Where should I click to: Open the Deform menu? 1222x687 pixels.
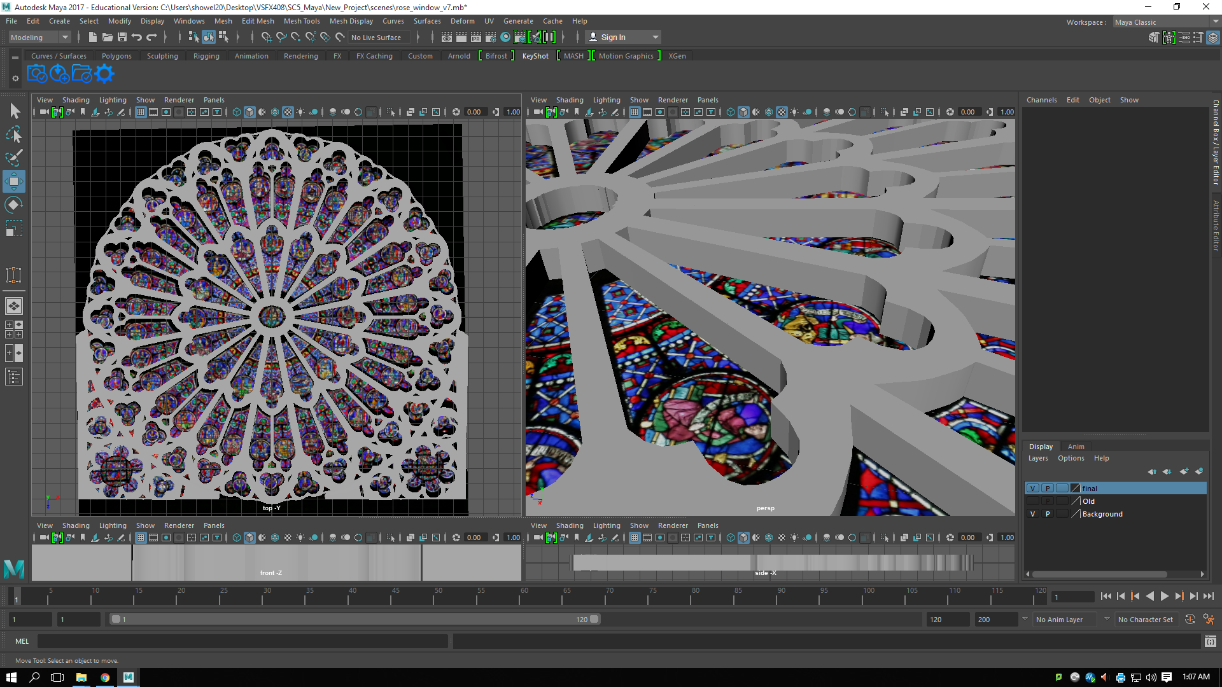[x=463, y=21]
